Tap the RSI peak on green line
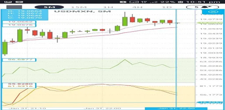This screenshot has height=110, width=225. point(125,60)
